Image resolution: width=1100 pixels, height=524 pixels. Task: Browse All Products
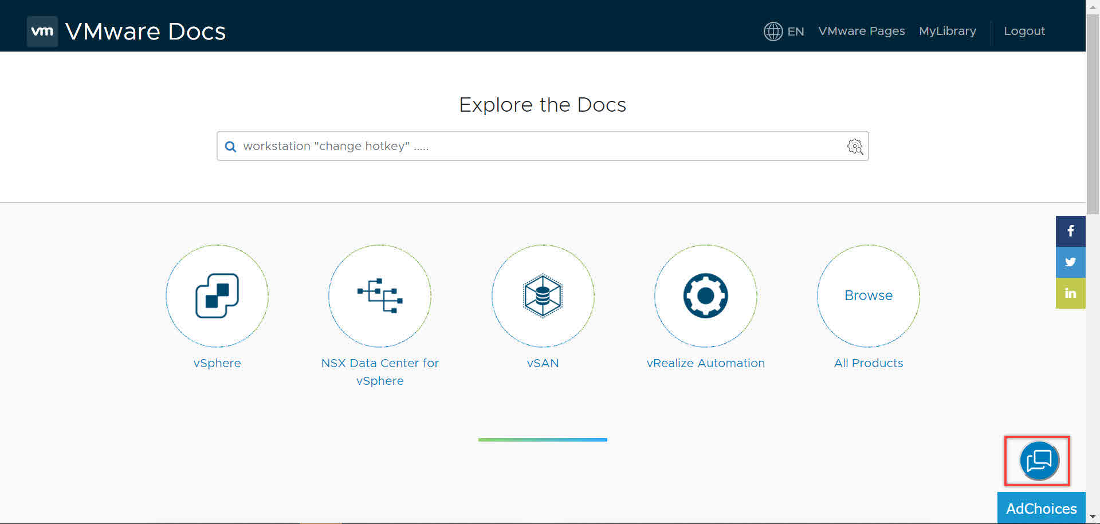point(868,296)
